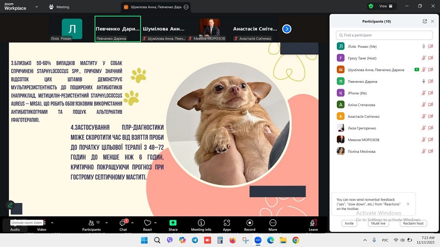Click the annotation pencil icon
This screenshot has height=247, width=440.
point(10,205)
